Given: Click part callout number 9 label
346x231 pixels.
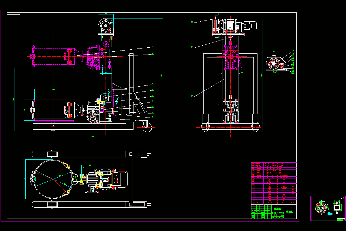Looking at the screenshot, I should pyautogui.click(x=152, y=54).
